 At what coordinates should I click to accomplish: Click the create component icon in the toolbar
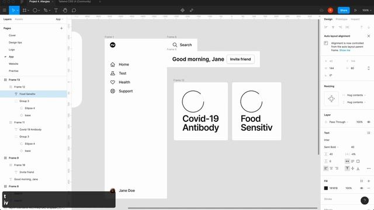(x=182, y=10)
